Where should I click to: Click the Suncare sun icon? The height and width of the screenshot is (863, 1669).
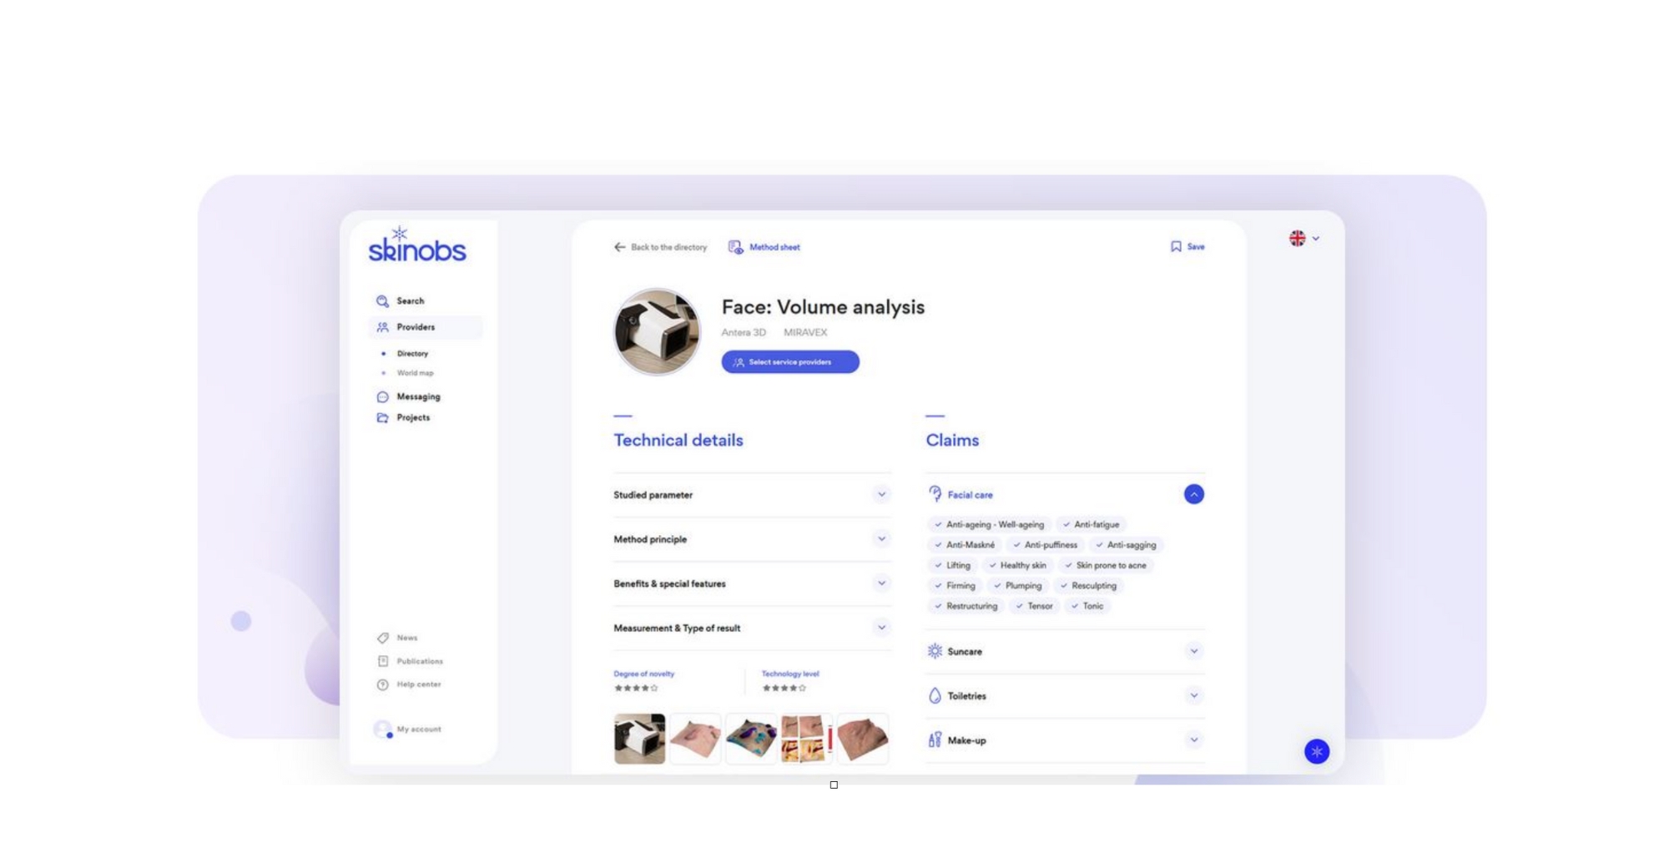935,651
